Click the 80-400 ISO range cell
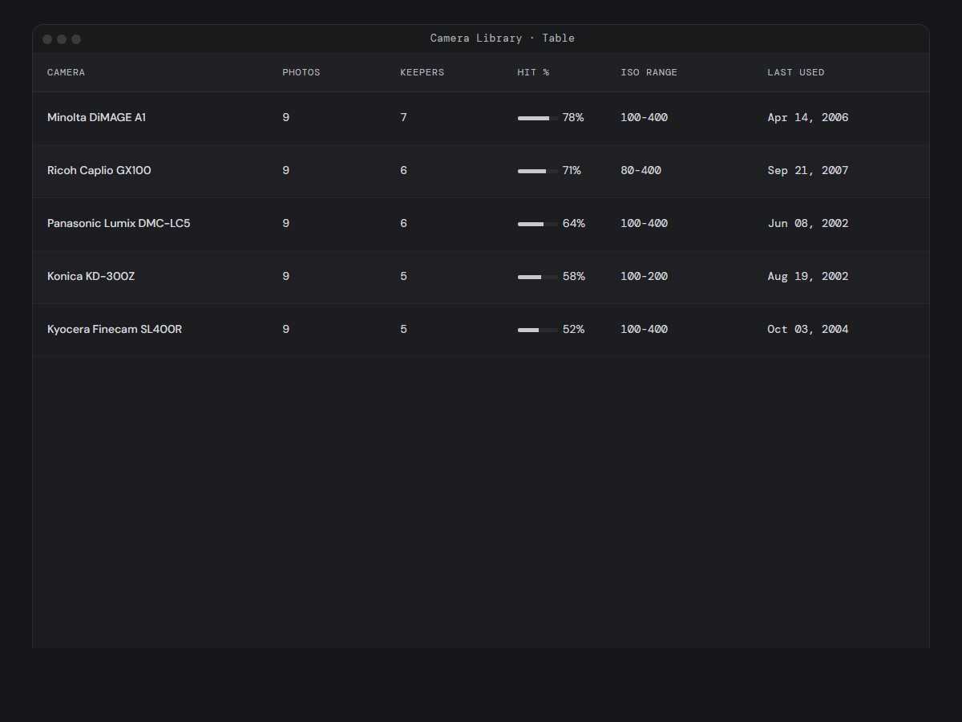This screenshot has width=962, height=722. (641, 170)
